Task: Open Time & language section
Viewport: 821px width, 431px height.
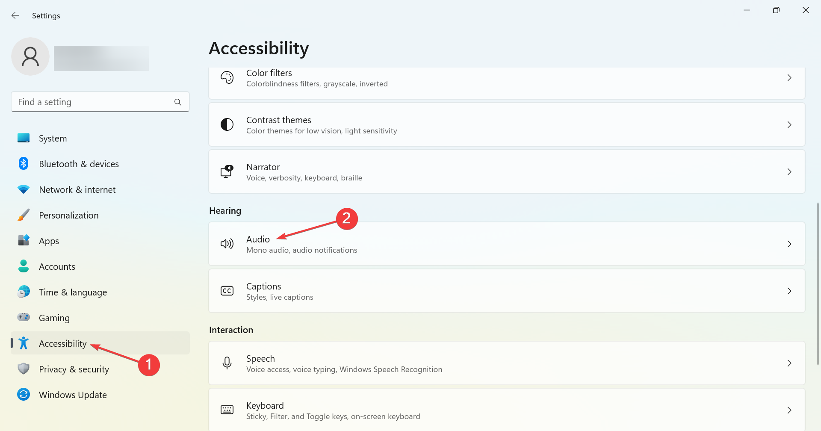Action: tap(73, 292)
